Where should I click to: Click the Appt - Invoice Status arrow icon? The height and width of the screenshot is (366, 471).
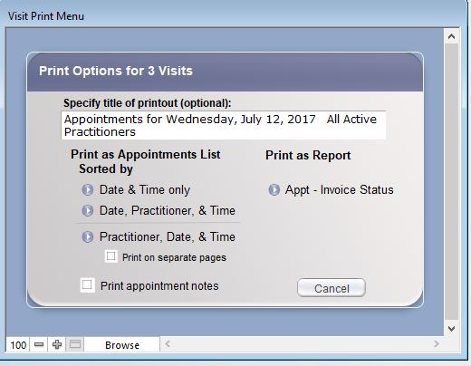pyautogui.click(x=274, y=190)
